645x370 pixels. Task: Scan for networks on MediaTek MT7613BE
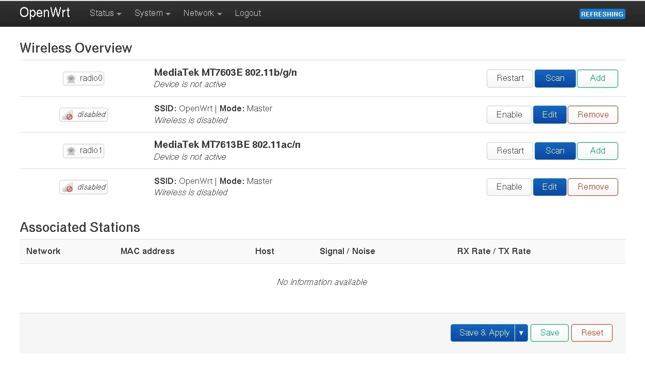click(555, 151)
